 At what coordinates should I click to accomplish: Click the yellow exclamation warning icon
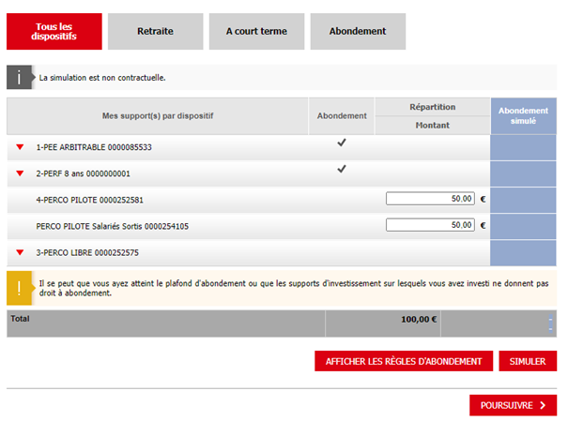pos(20,287)
